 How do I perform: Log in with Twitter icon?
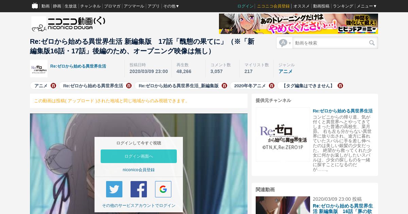pyautogui.click(x=114, y=189)
